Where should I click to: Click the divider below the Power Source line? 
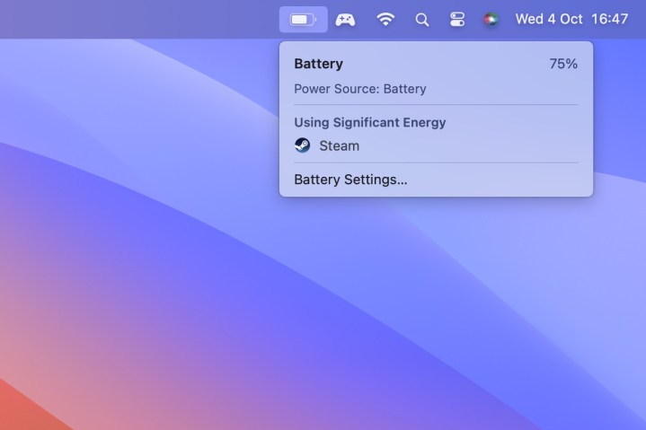click(437, 105)
